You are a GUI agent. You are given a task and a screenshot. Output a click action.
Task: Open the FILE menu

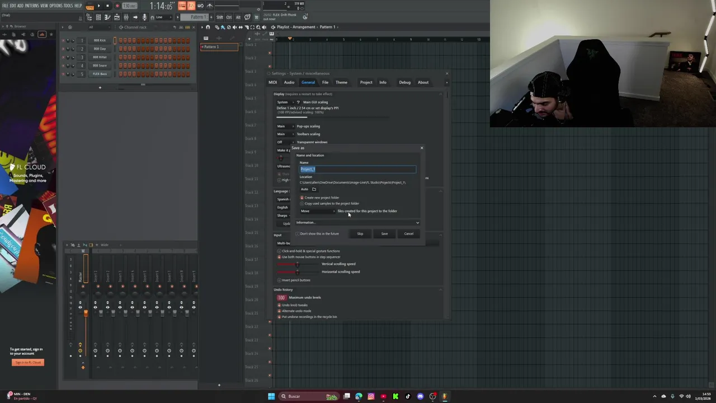click(x=5, y=6)
